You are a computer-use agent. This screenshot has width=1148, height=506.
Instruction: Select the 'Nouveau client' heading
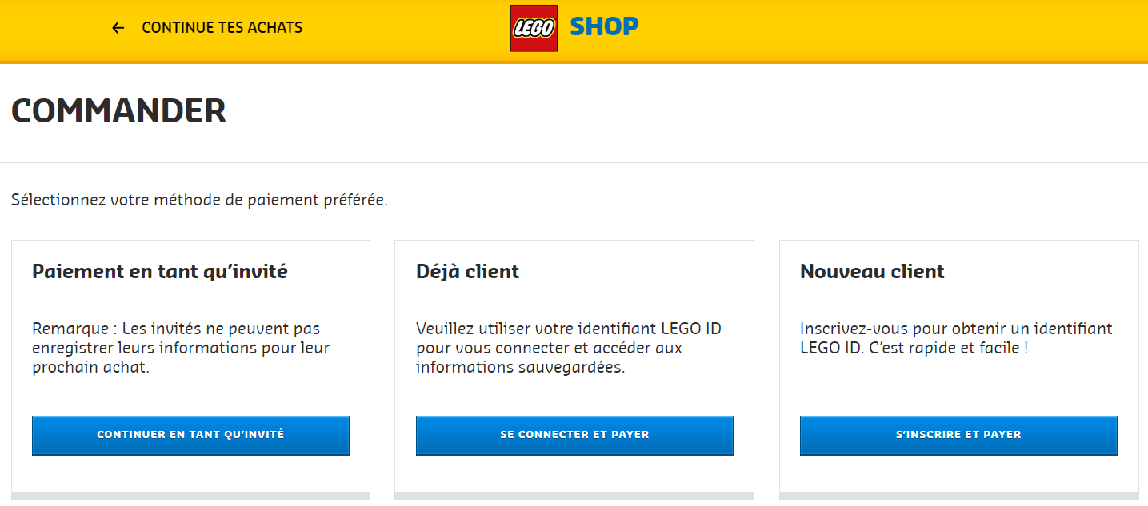click(x=872, y=272)
